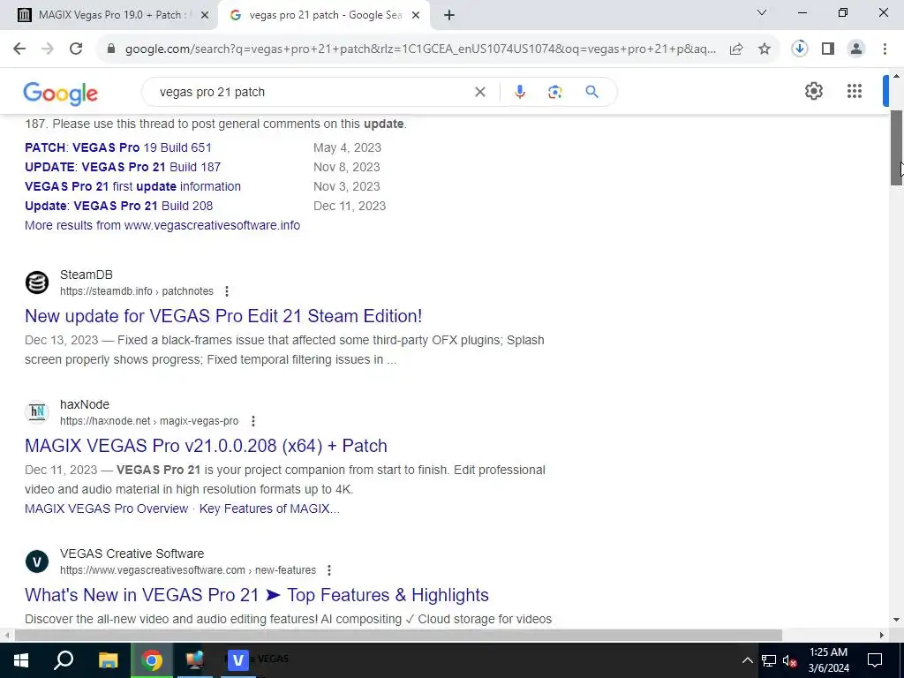This screenshot has height=678, width=904.
Task: Open Chrome downloads icon
Action: 800,49
